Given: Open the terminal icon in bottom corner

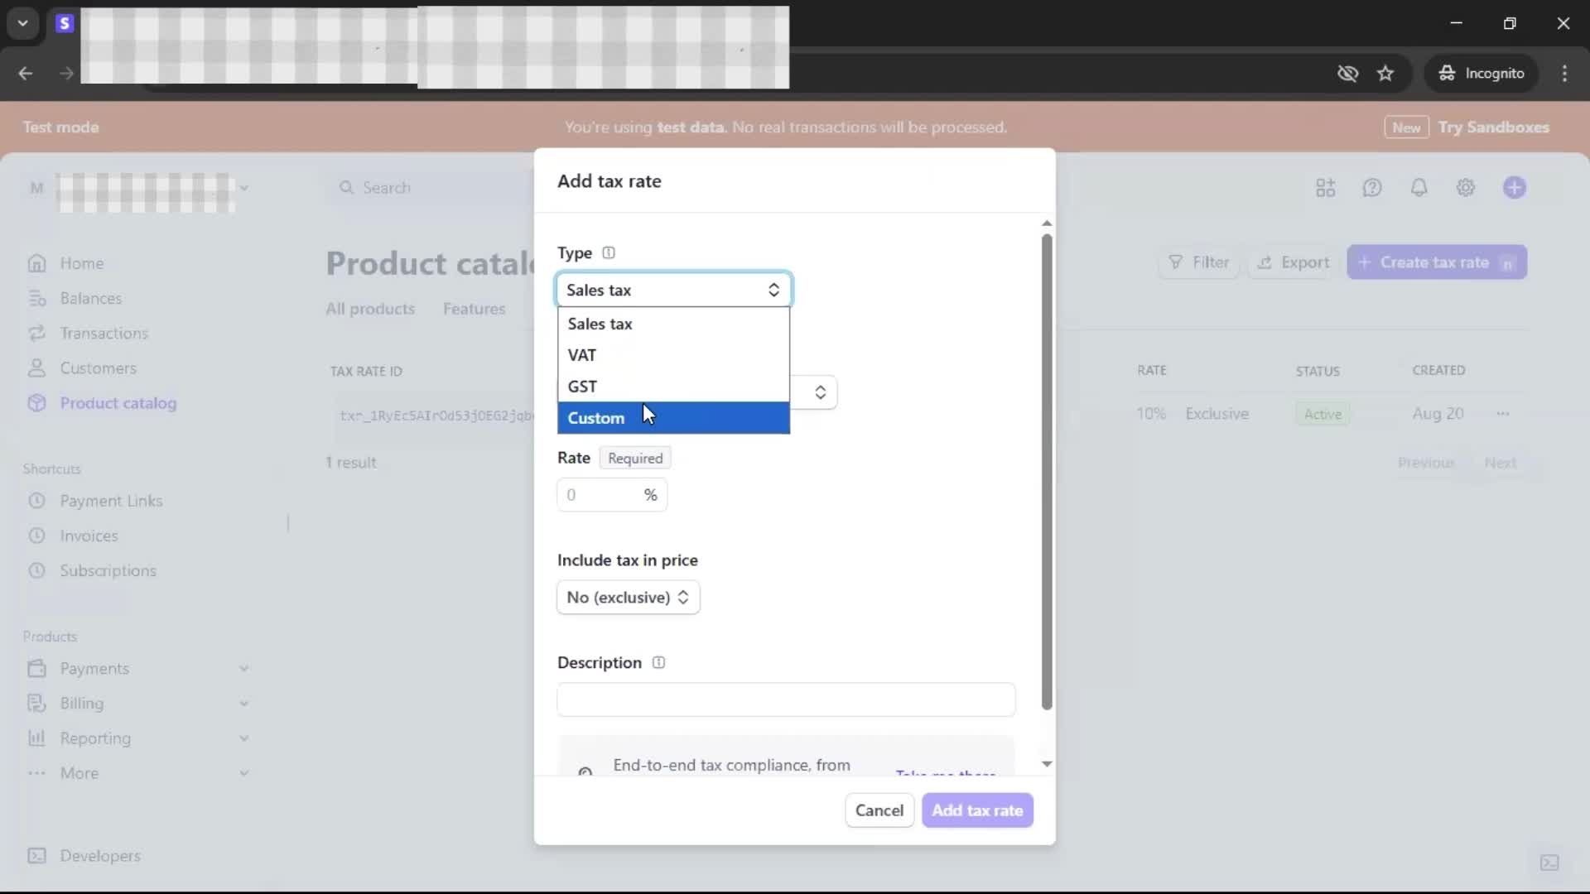Looking at the screenshot, I should pos(1549,863).
